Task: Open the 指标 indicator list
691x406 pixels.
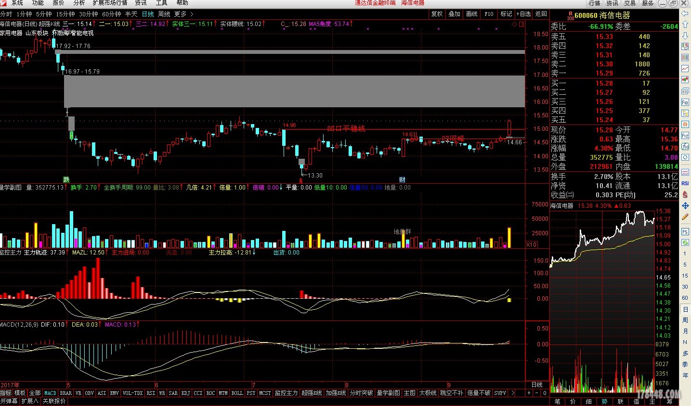Action: click(x=6, y=393)
